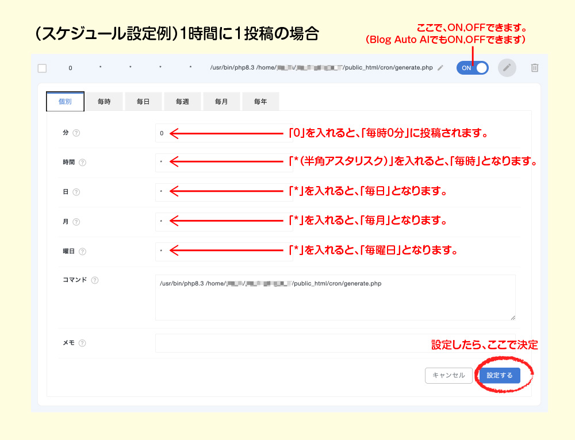Open help icon next to 日 label
575x440 pixels.
76,192
